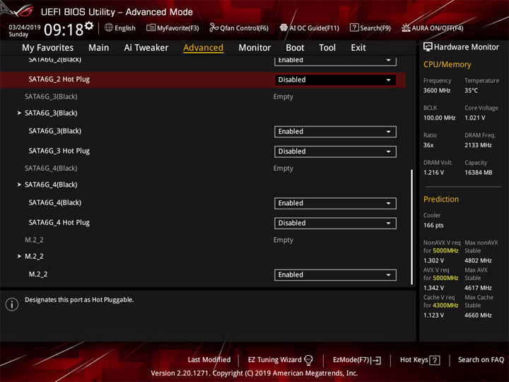This screenshot has height=382, width=509.
Task: Click the 16384 MB capacity value
Action: click(x=478, y=173)
